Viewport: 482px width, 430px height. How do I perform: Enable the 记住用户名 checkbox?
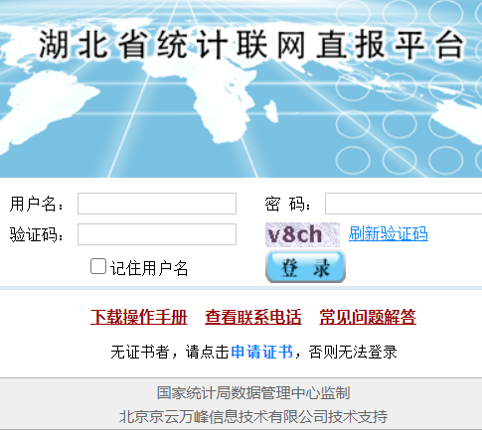[x=98, y=266]
